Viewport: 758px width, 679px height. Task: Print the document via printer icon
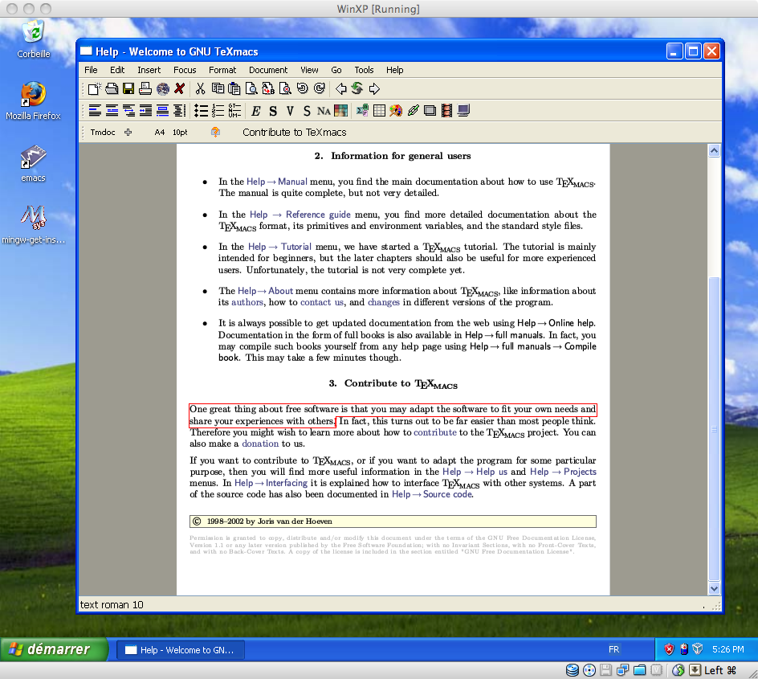145,88
